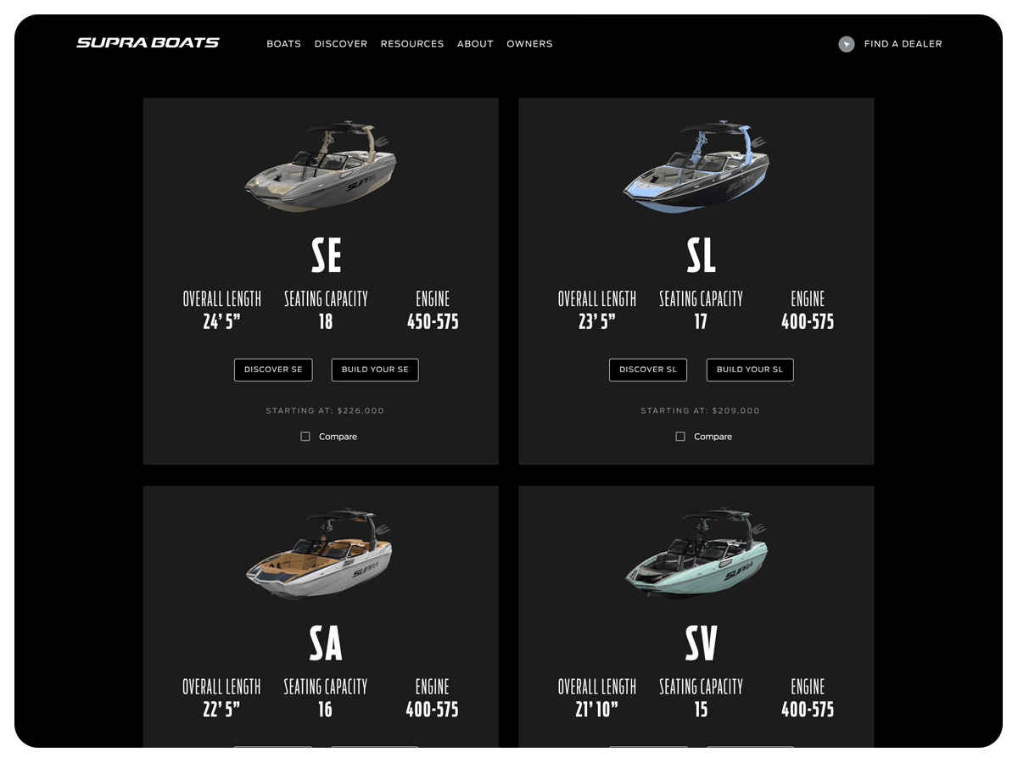Click the Discover SL button

(648, 370)
